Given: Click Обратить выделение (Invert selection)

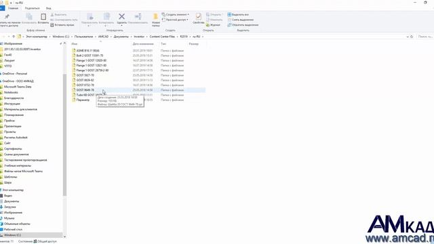Looking at the screenshot, I should 243,25.
